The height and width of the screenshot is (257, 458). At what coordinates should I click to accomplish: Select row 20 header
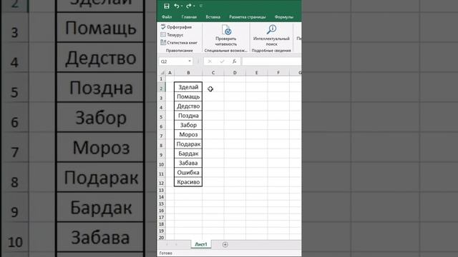coord(162,238)
